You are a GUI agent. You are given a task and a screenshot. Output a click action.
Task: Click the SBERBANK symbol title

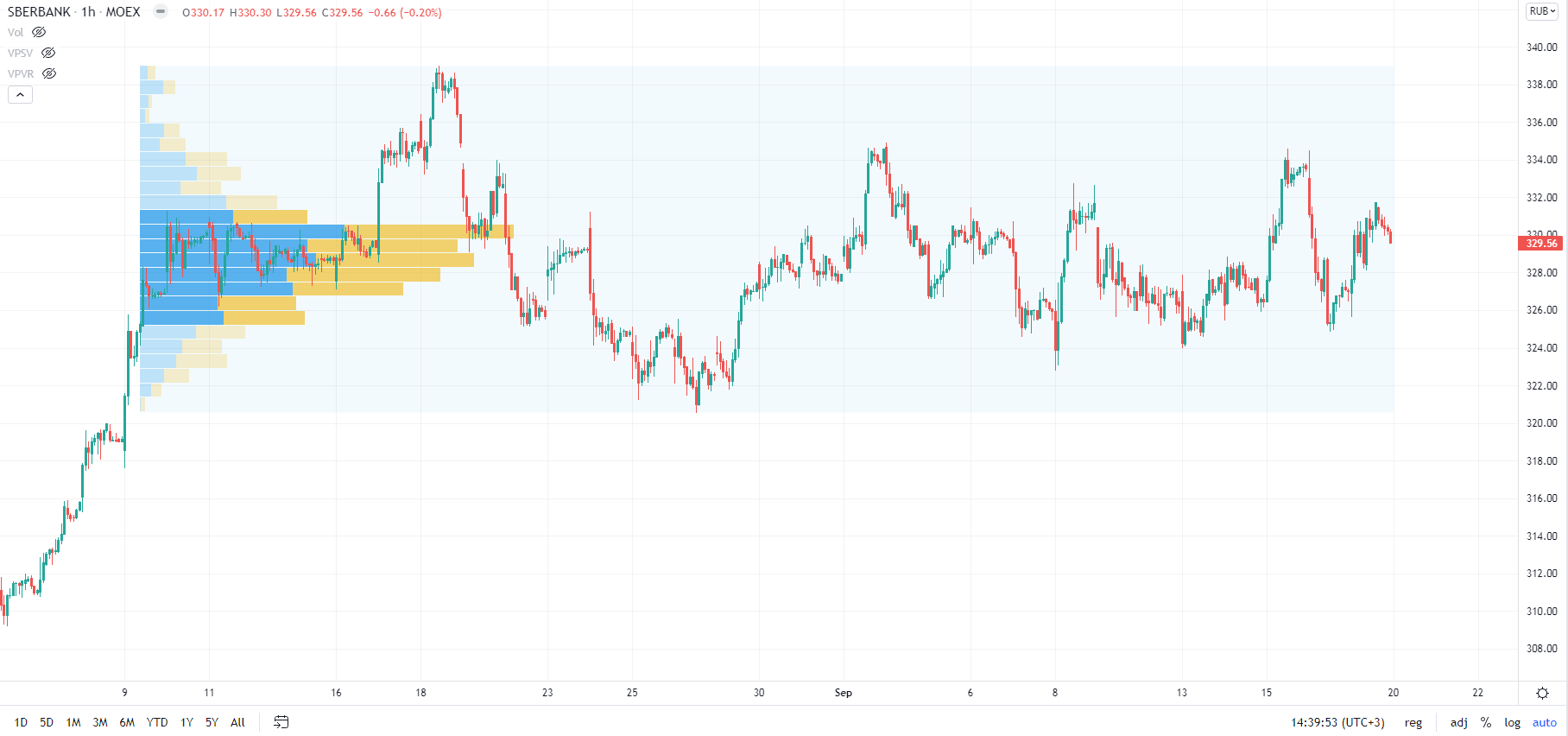pos(39,12)
